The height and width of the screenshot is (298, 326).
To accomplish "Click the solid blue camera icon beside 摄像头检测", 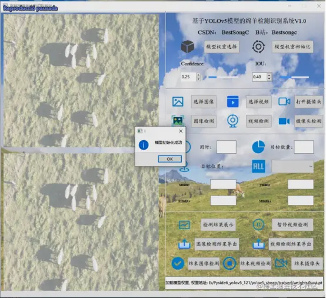I will (x=284, y=121).
